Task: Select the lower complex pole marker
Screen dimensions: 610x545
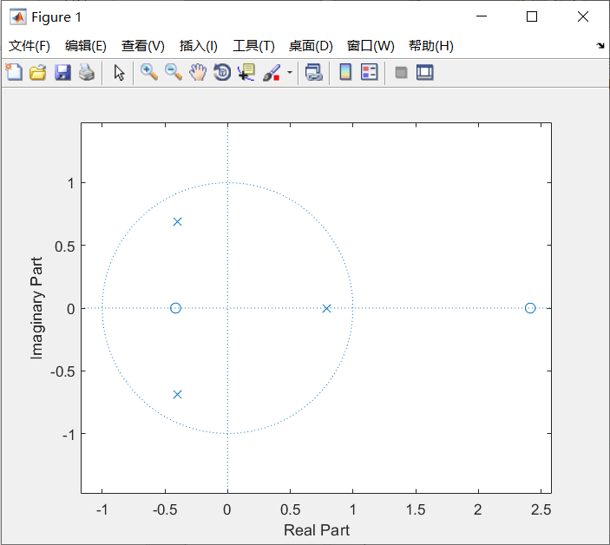Action: click(177, 395)
